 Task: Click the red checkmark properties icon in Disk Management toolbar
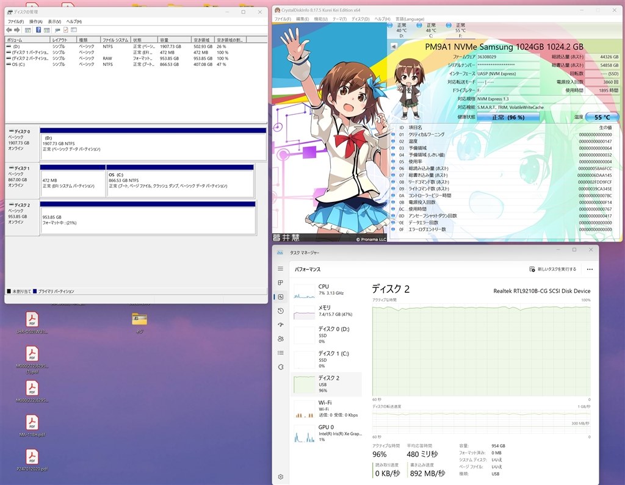coord(65,30)
